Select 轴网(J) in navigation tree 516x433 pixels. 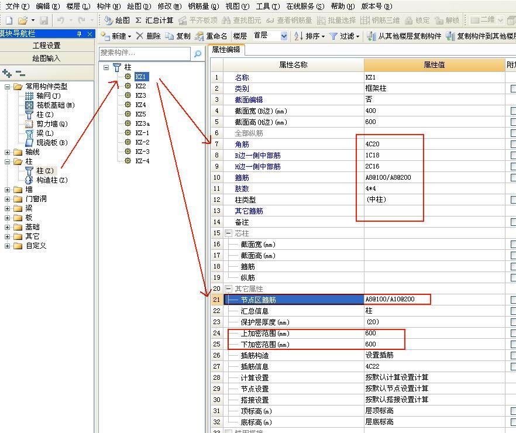43,96
